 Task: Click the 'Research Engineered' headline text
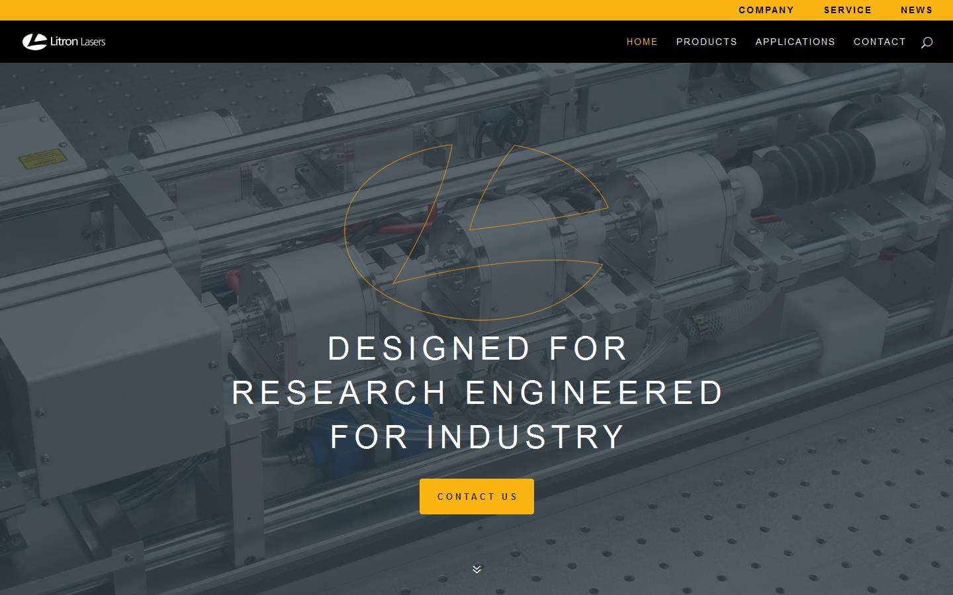[476, 392]
